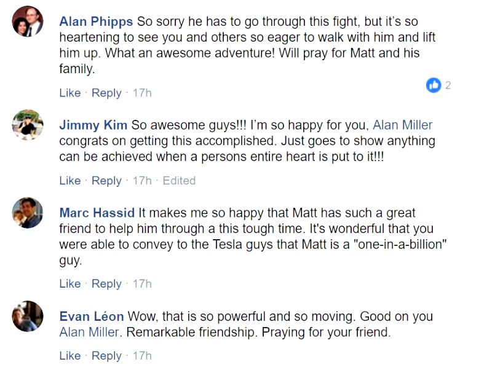492x367 pixels.
Task: Reply to Marc Hassid's comment
Action: (106, 284)
